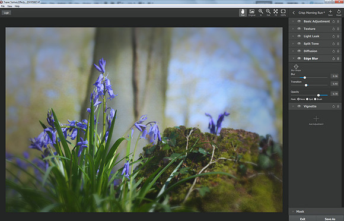
Task: Reset the Texture adjustment
Action: [333, 29]
